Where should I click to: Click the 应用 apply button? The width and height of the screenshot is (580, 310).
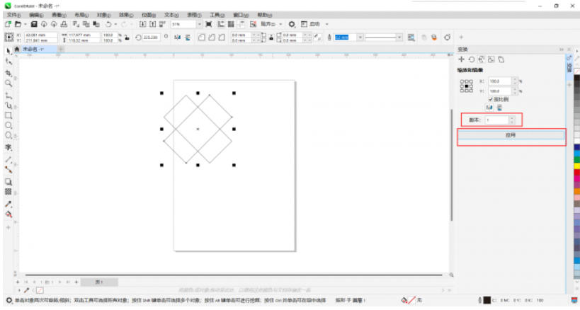coord(511,134)
